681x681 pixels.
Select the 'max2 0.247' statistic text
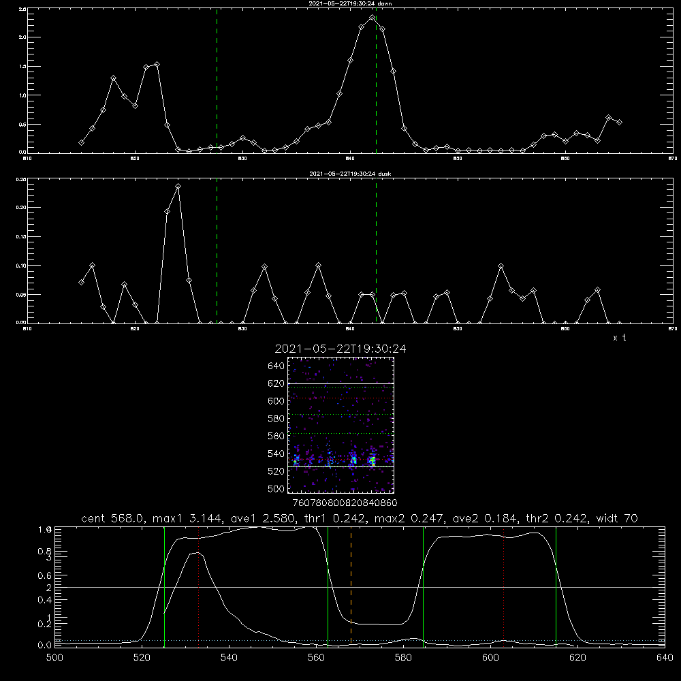tap(409, 518)
